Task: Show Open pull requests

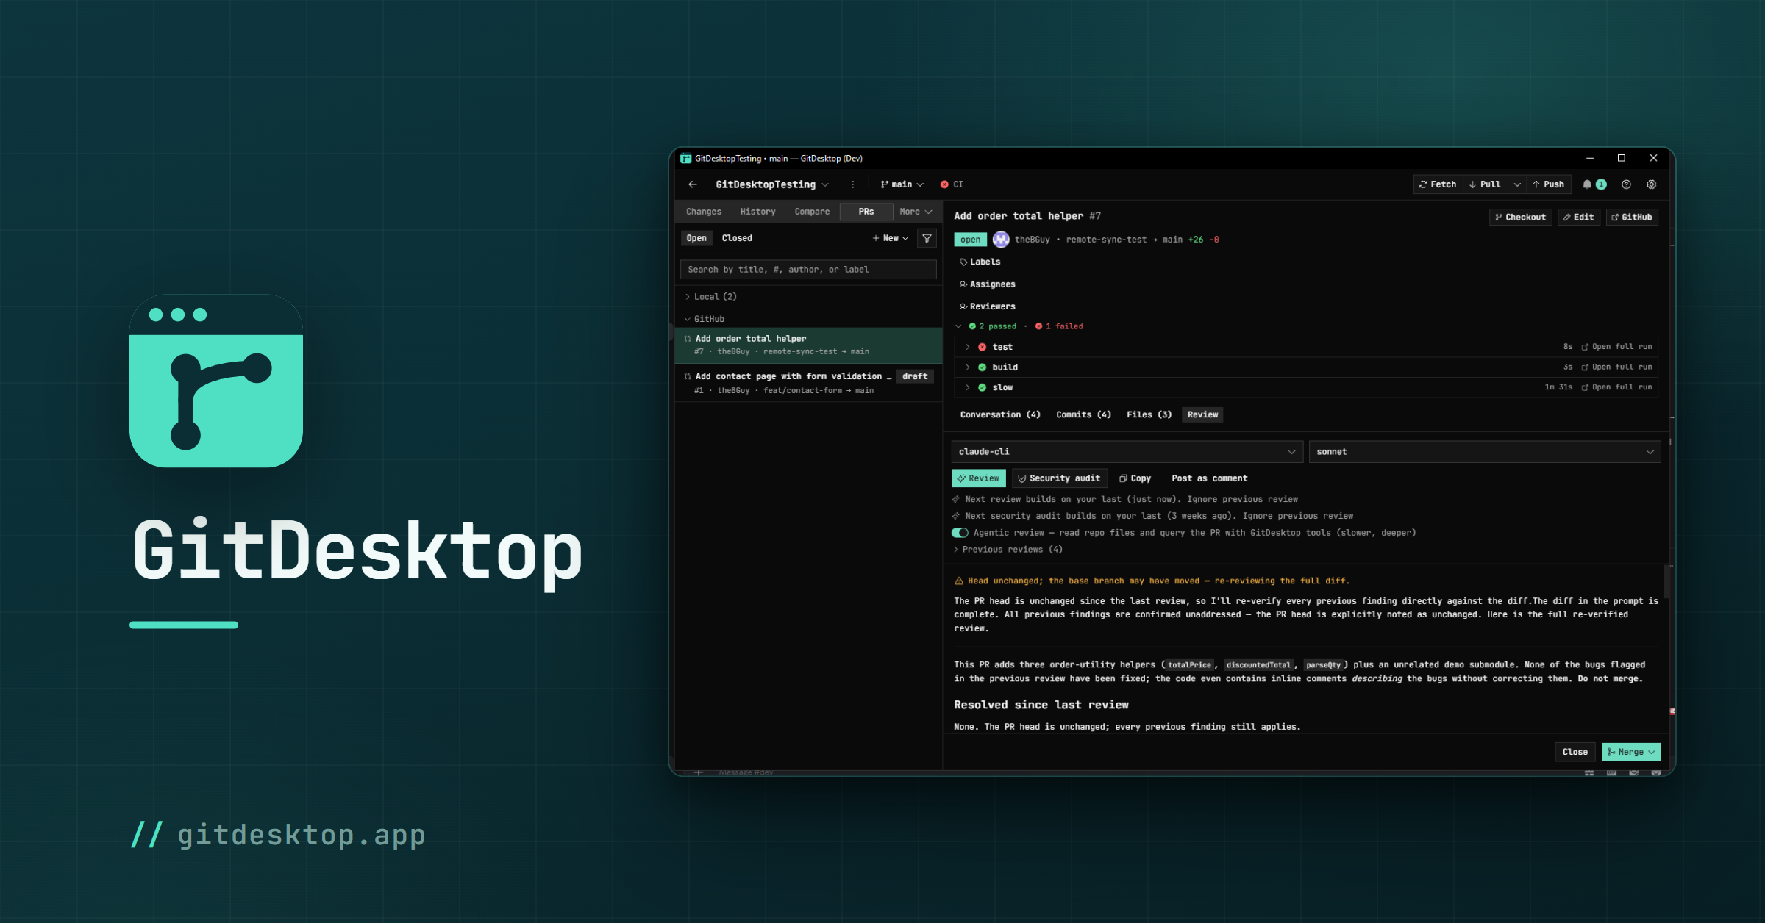Action: (696, 238)
